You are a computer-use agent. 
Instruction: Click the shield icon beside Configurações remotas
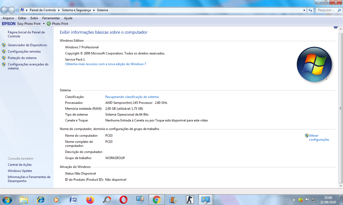tap(4, 52)
